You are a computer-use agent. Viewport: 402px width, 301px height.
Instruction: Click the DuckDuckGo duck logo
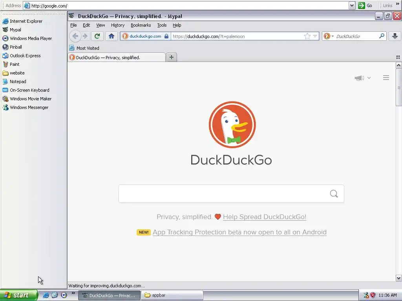(x=232, y=125)
